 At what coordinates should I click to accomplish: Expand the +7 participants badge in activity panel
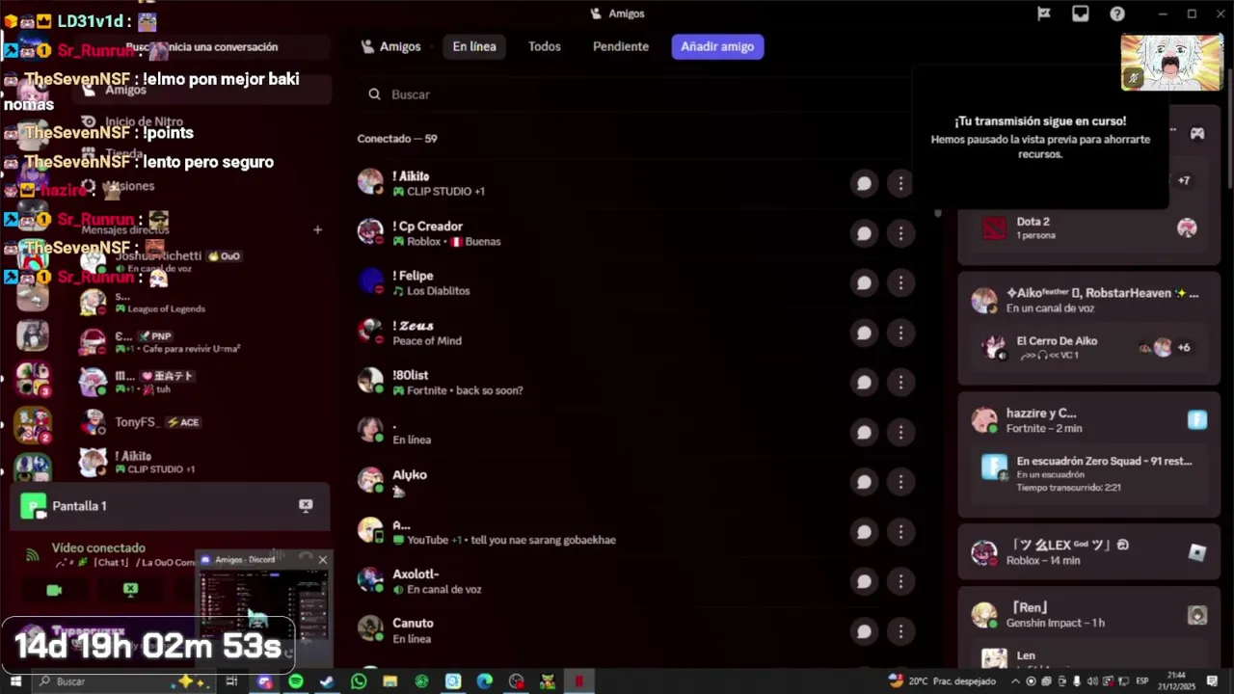pyautogui.click(x=1184, y=180)
